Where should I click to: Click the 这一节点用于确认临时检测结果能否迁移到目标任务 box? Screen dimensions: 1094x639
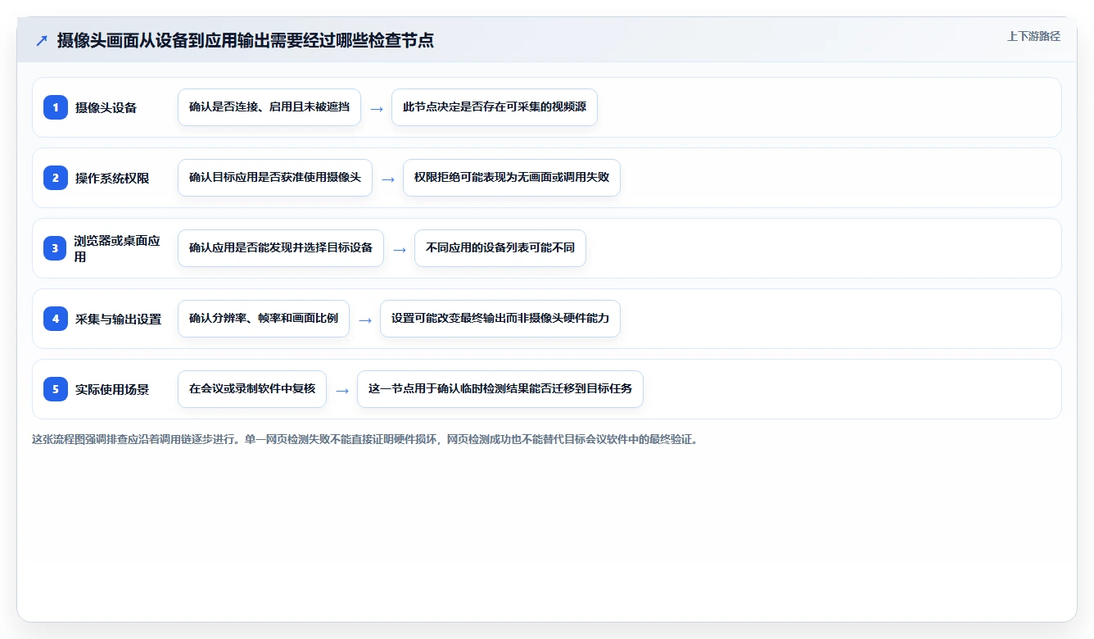point(500,389)
